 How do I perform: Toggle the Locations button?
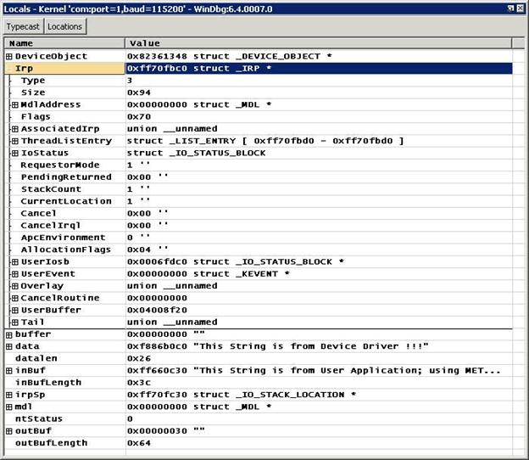coord(64,26)
